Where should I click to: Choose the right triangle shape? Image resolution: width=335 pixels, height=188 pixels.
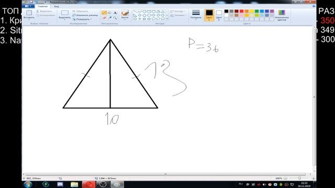pyautogui.click(x=135, y=15)
